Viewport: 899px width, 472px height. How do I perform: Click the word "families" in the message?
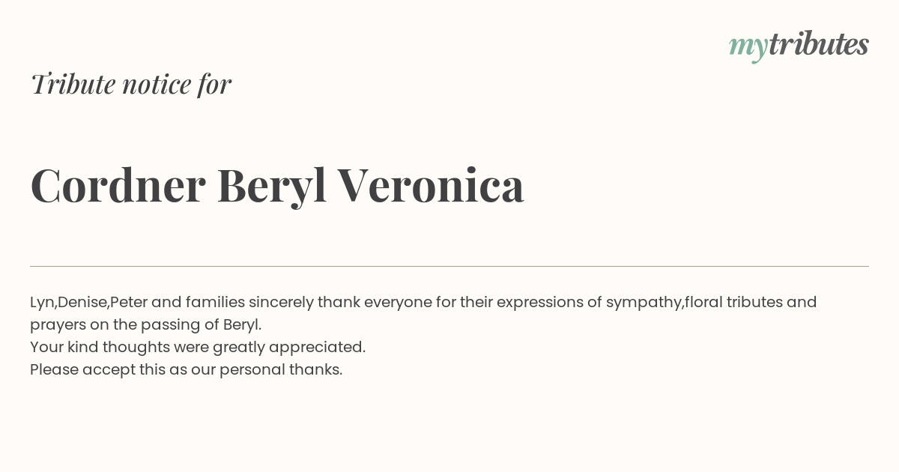215,302
